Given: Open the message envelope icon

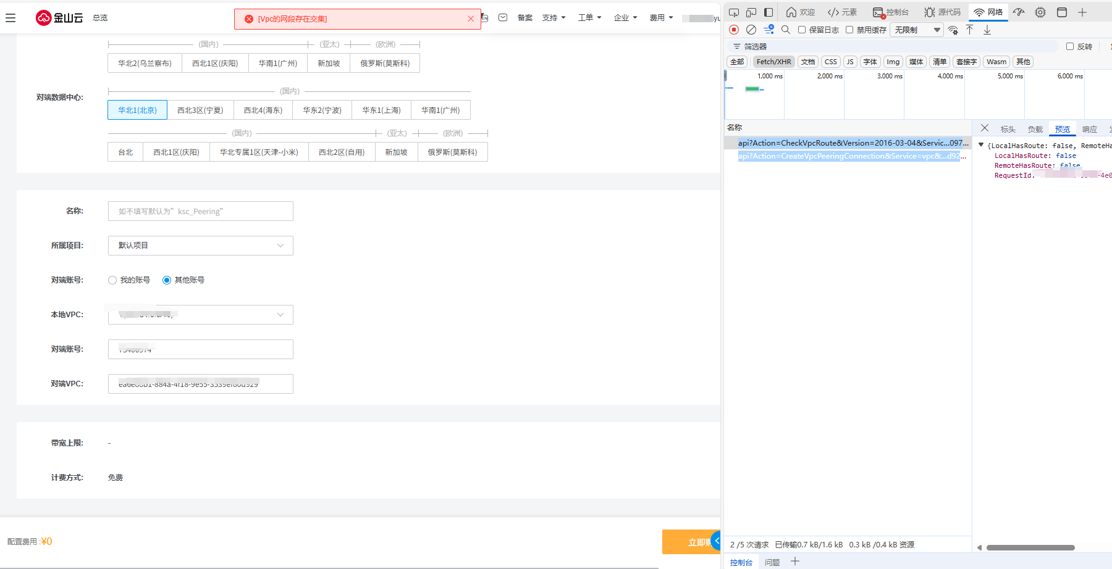Looking at the screenshot, I should pyautogui.click(x=503, y=18).
